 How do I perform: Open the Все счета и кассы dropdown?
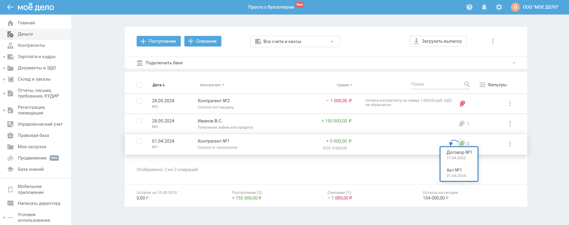click(x=295, y=42)
